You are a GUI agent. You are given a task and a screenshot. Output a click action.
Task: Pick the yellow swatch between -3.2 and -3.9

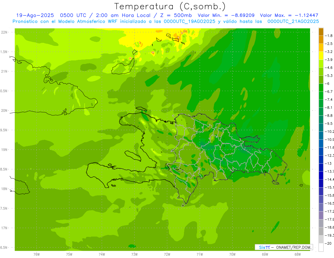(321, 56)
